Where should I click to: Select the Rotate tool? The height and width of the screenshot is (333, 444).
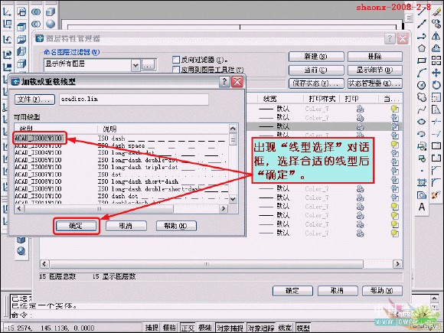436,85
